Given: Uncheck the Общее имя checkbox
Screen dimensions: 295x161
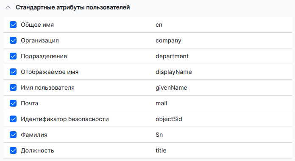Looking at the screenshot, I should pyautogui.click(x=13, y=25).
